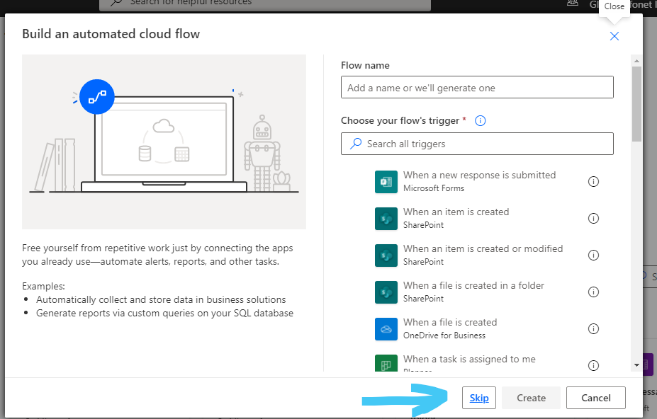Image resolution: width=657 pixels, height=419 pixels.
Task: Click the laptop flow illustration
Action: pyautogui.click(x=164, y=142)
